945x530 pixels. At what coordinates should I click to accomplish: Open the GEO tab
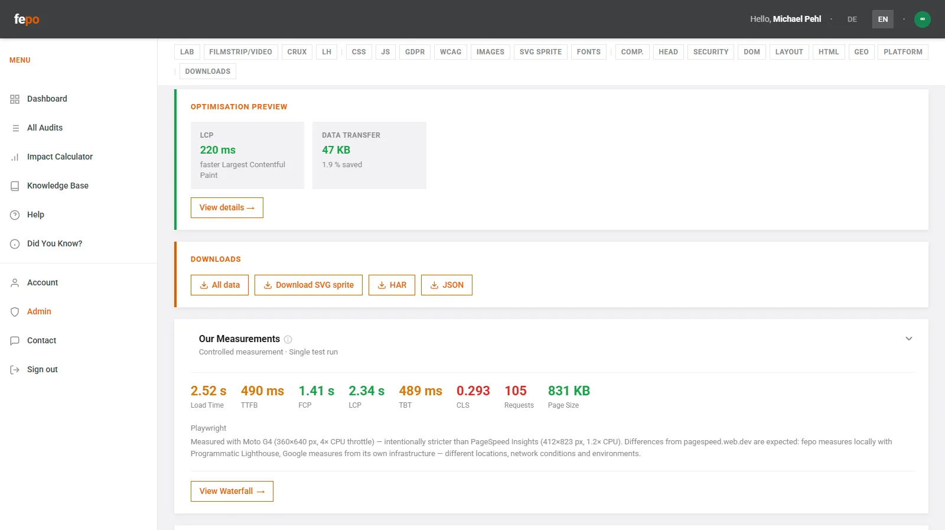861,52
